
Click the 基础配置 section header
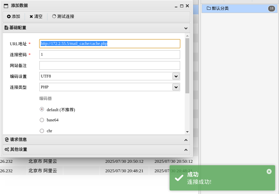(x=96, y=28)
